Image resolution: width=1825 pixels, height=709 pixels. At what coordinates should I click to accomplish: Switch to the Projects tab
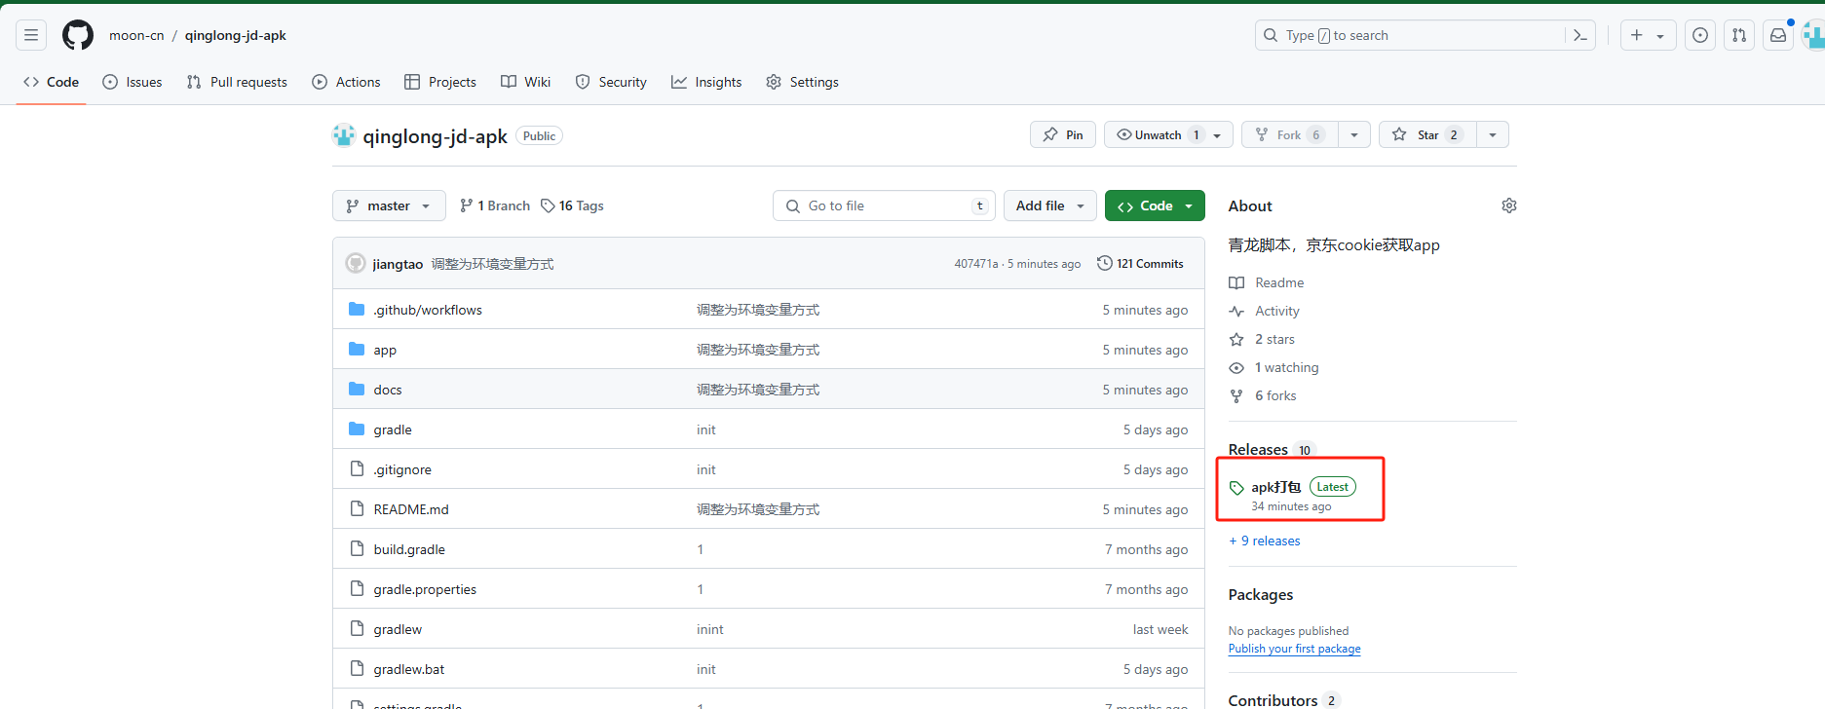(x=440, y=82)
